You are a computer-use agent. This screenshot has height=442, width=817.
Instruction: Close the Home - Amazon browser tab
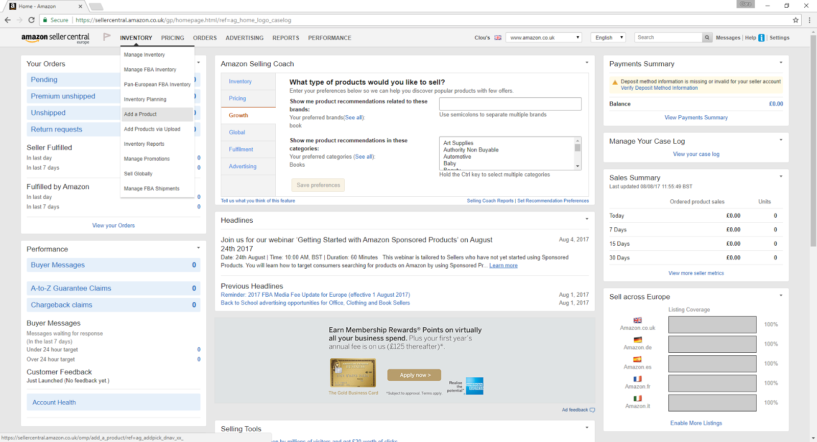[80, 6]
